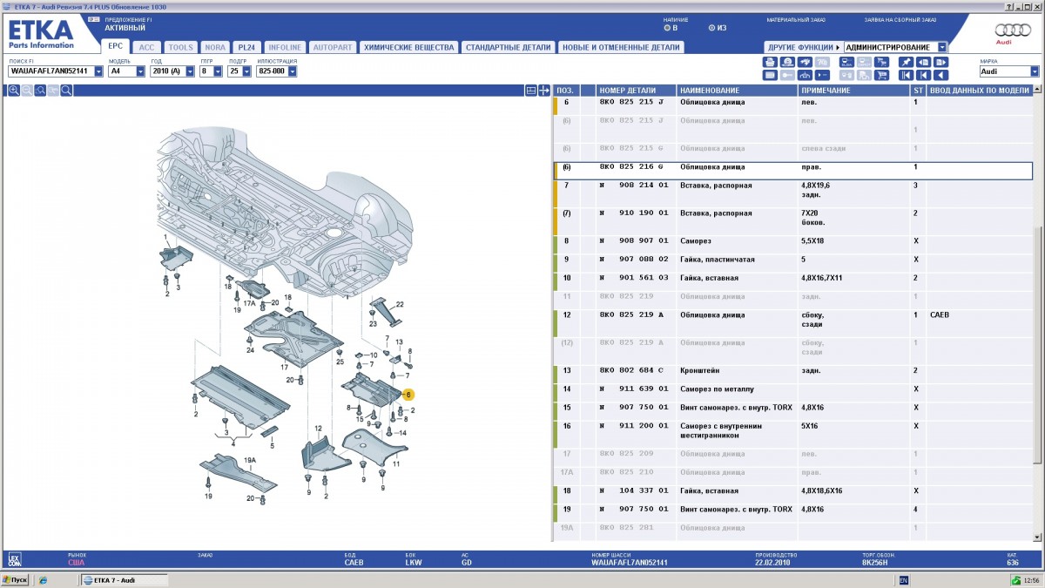1045x588 pixels.
Task: Click the crossed-arrows icon above the illustration
Action: pyautogui.click(x=544, y=91)
